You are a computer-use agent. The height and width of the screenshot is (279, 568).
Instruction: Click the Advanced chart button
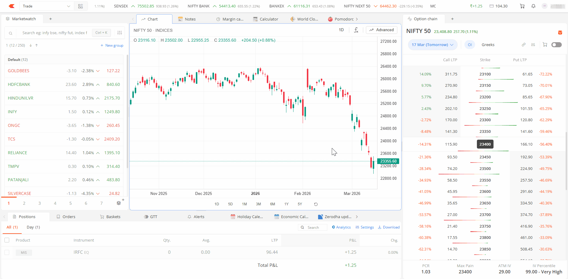point(382,30)
